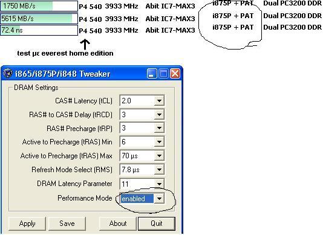
Task: Click the disabled maximize button in Tweaker
Action: (163, 74)
